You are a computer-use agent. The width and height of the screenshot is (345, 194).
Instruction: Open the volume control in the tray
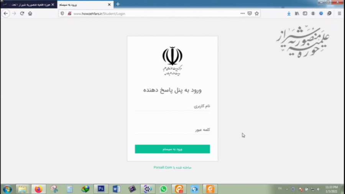(x=319, y=189)
